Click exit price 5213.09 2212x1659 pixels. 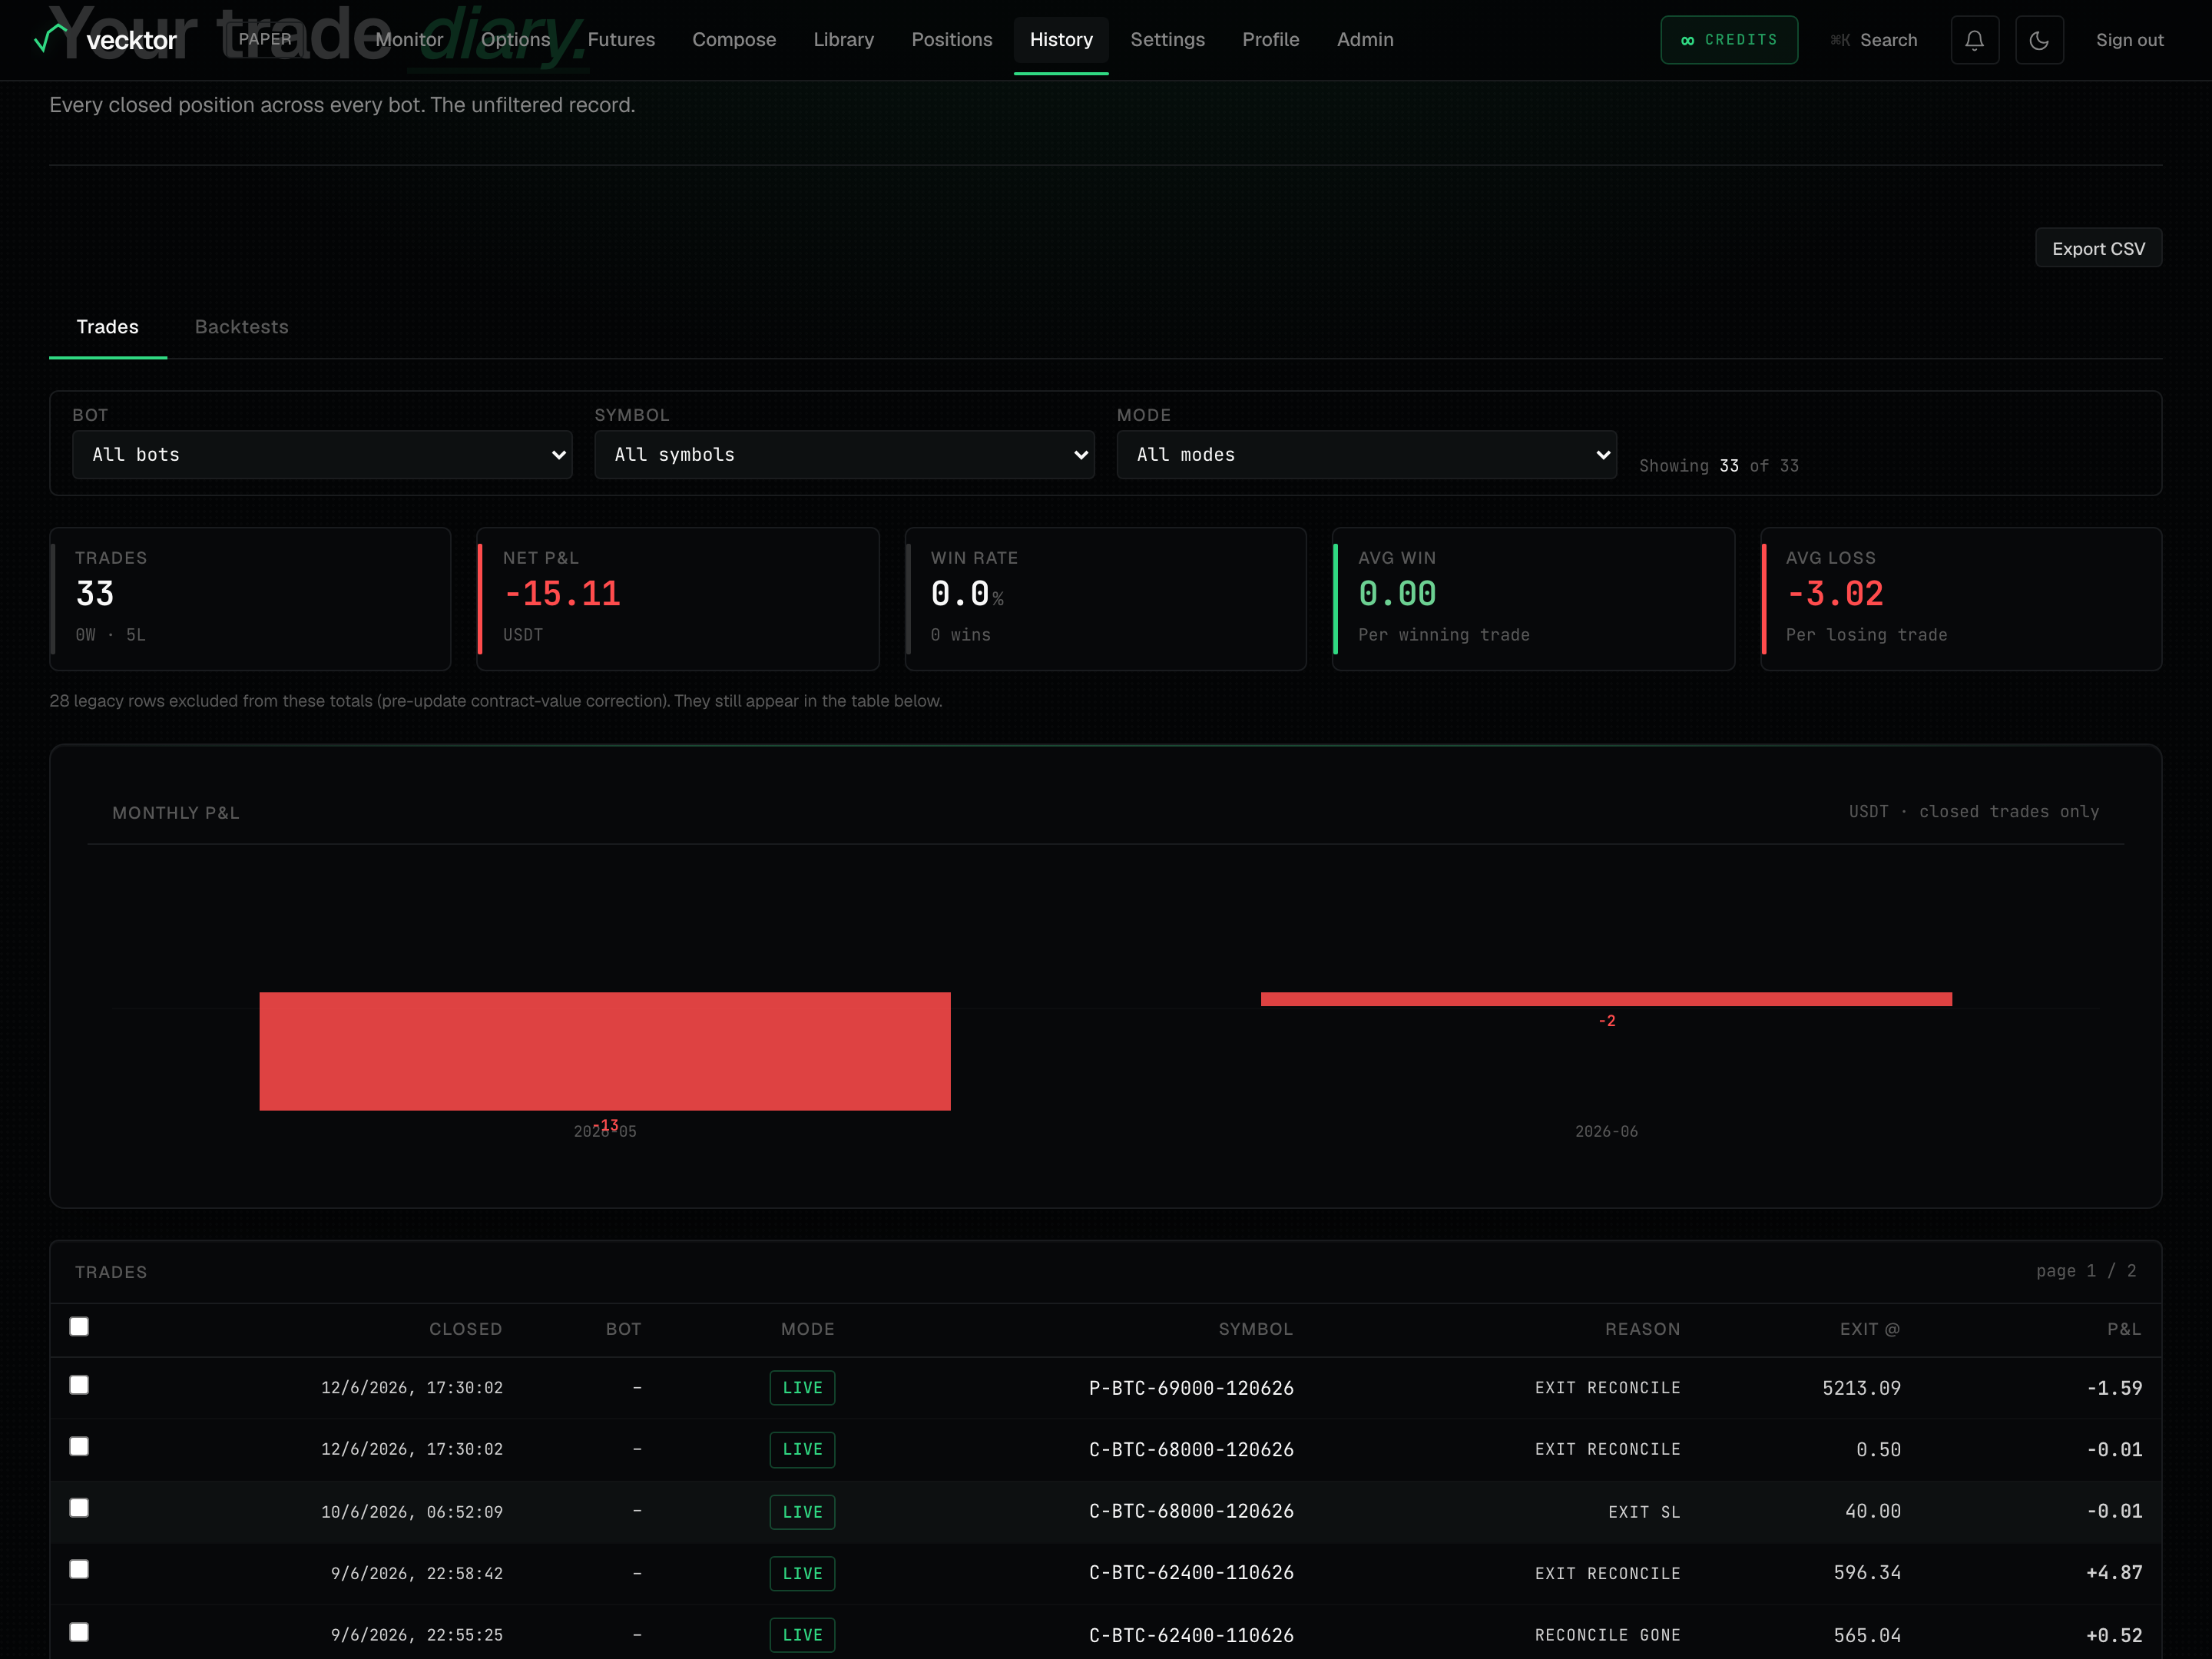(x=1861, y=1388)
